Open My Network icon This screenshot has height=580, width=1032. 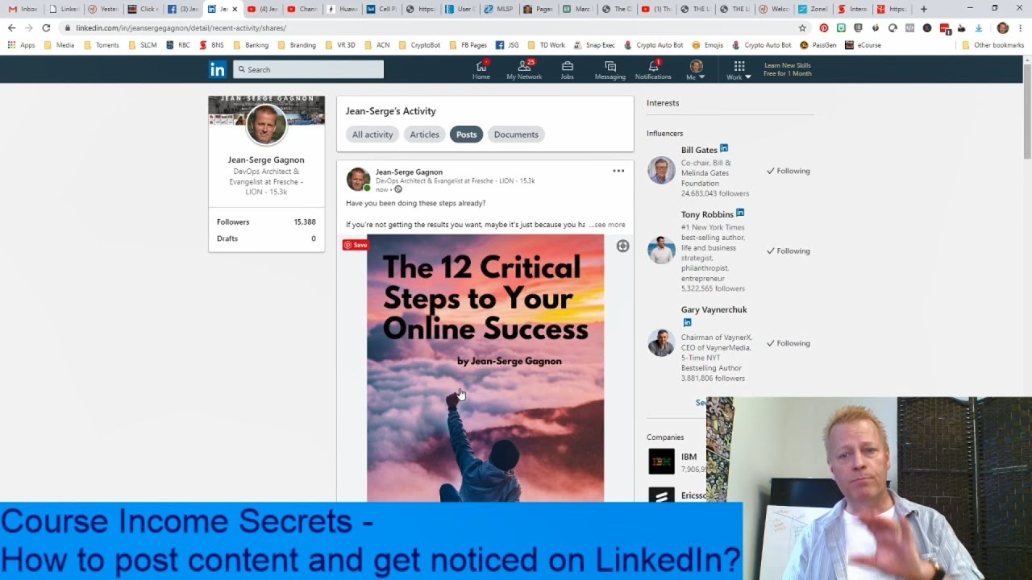coord(524,69)
